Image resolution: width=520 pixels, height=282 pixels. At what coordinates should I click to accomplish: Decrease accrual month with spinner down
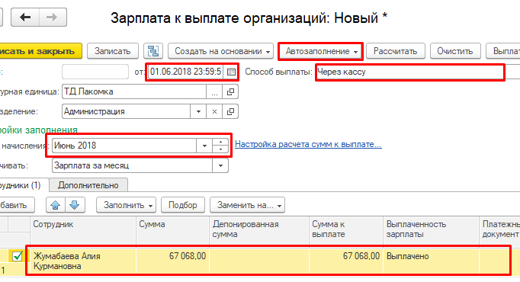coord(220,149)
